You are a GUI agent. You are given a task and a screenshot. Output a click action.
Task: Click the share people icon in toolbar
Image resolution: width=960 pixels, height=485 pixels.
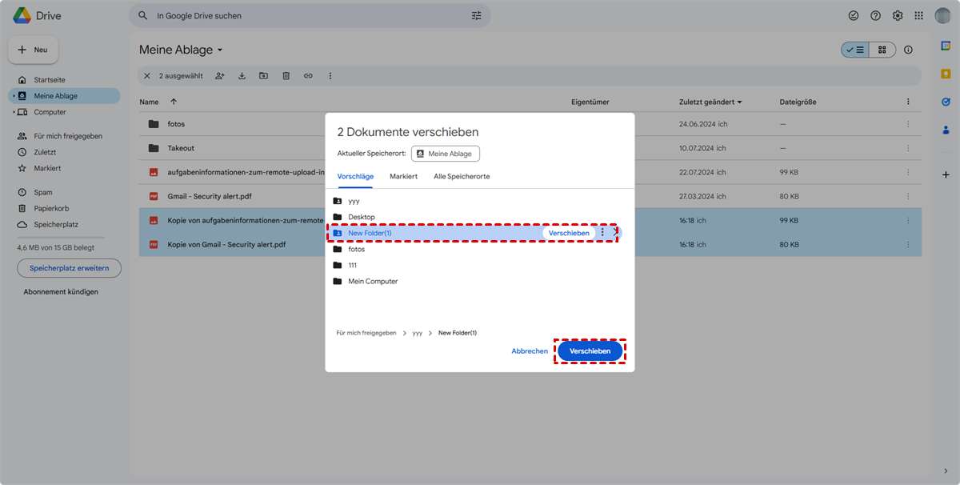click(x=219, y=76)
